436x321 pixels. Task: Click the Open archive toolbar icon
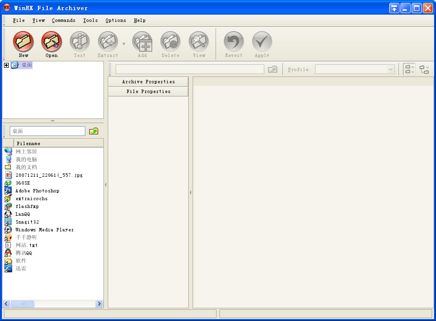point(52,42)
